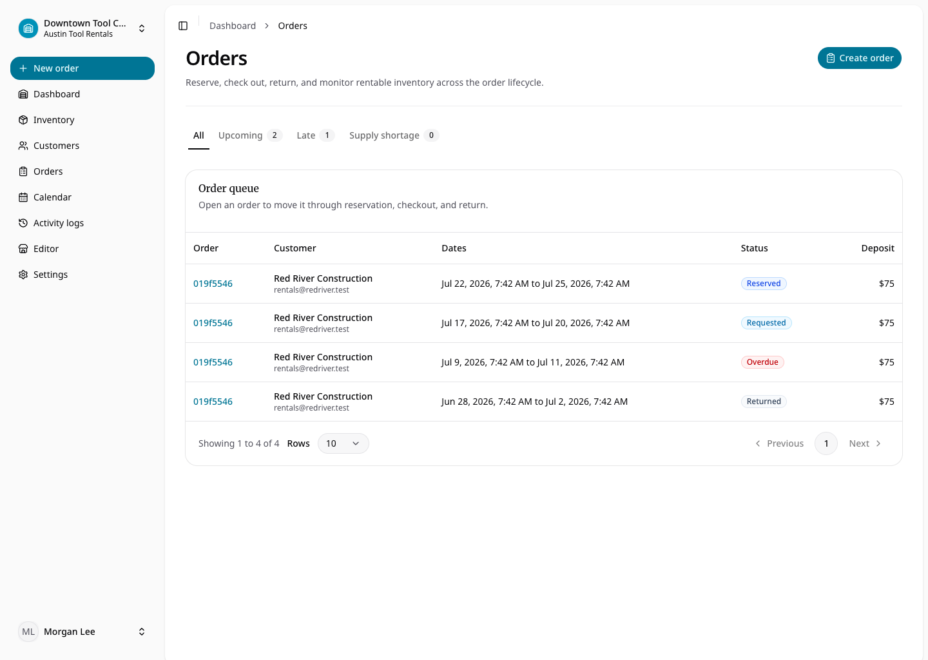Screen dimensions: 928x660
Task: Switch to the Supply shortage tab
Action: (394, 135)
